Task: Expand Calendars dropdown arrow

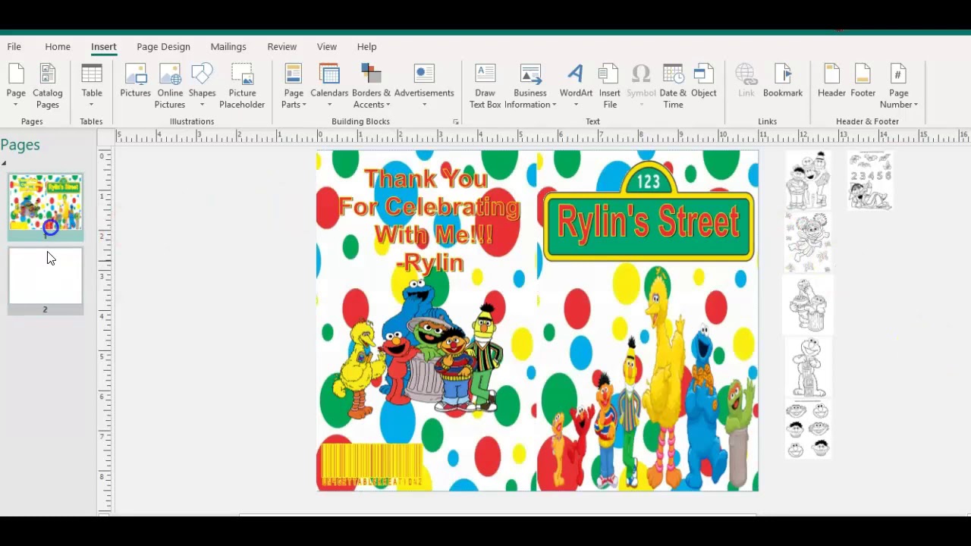Action: [x=329, y=105]
